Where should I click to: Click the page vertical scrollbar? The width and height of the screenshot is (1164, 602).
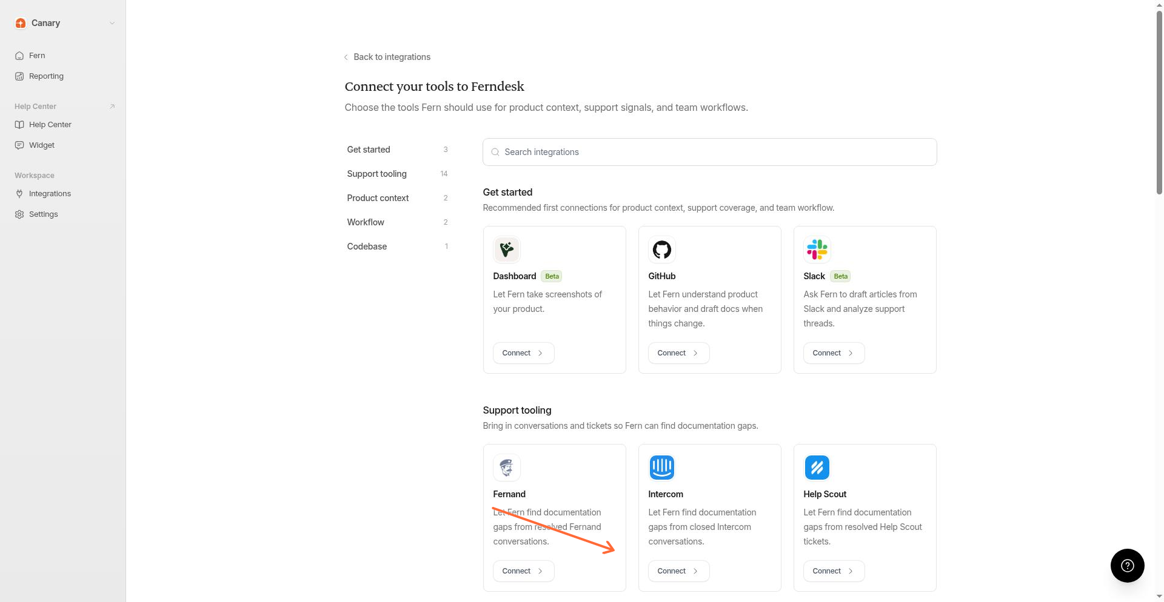tap(1159, 103)
